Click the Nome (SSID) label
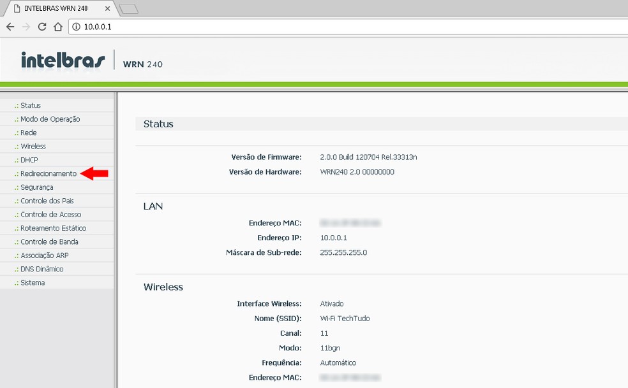 [278, 319]
